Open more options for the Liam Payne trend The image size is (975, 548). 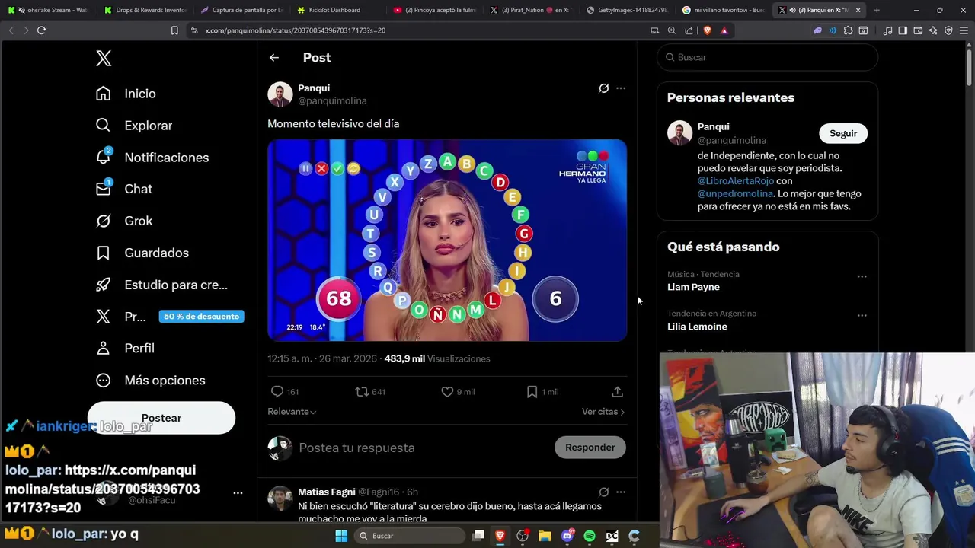coord(862,276)
